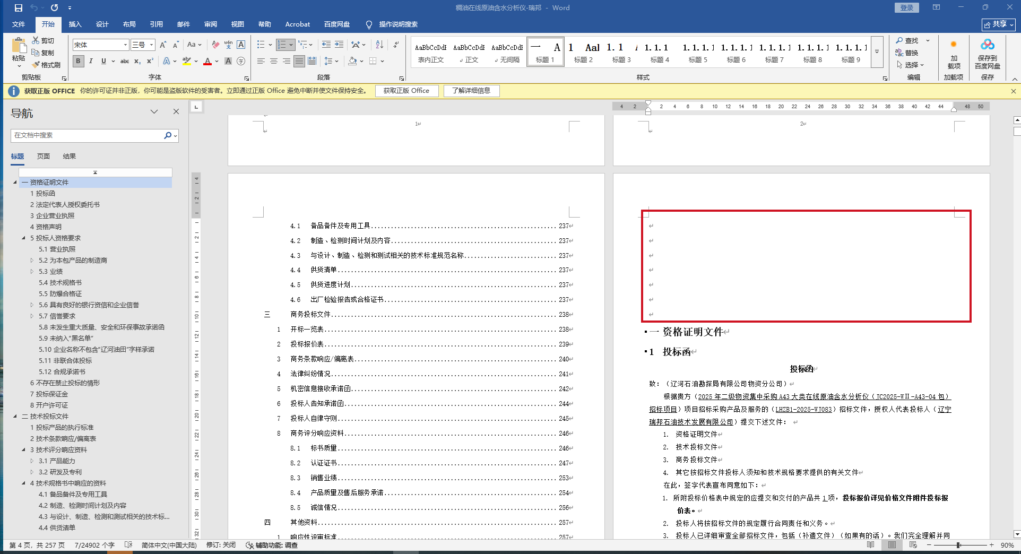Clear all formatting with the eraser icon
Screen dimensions: 1021x554
(215, 45)
